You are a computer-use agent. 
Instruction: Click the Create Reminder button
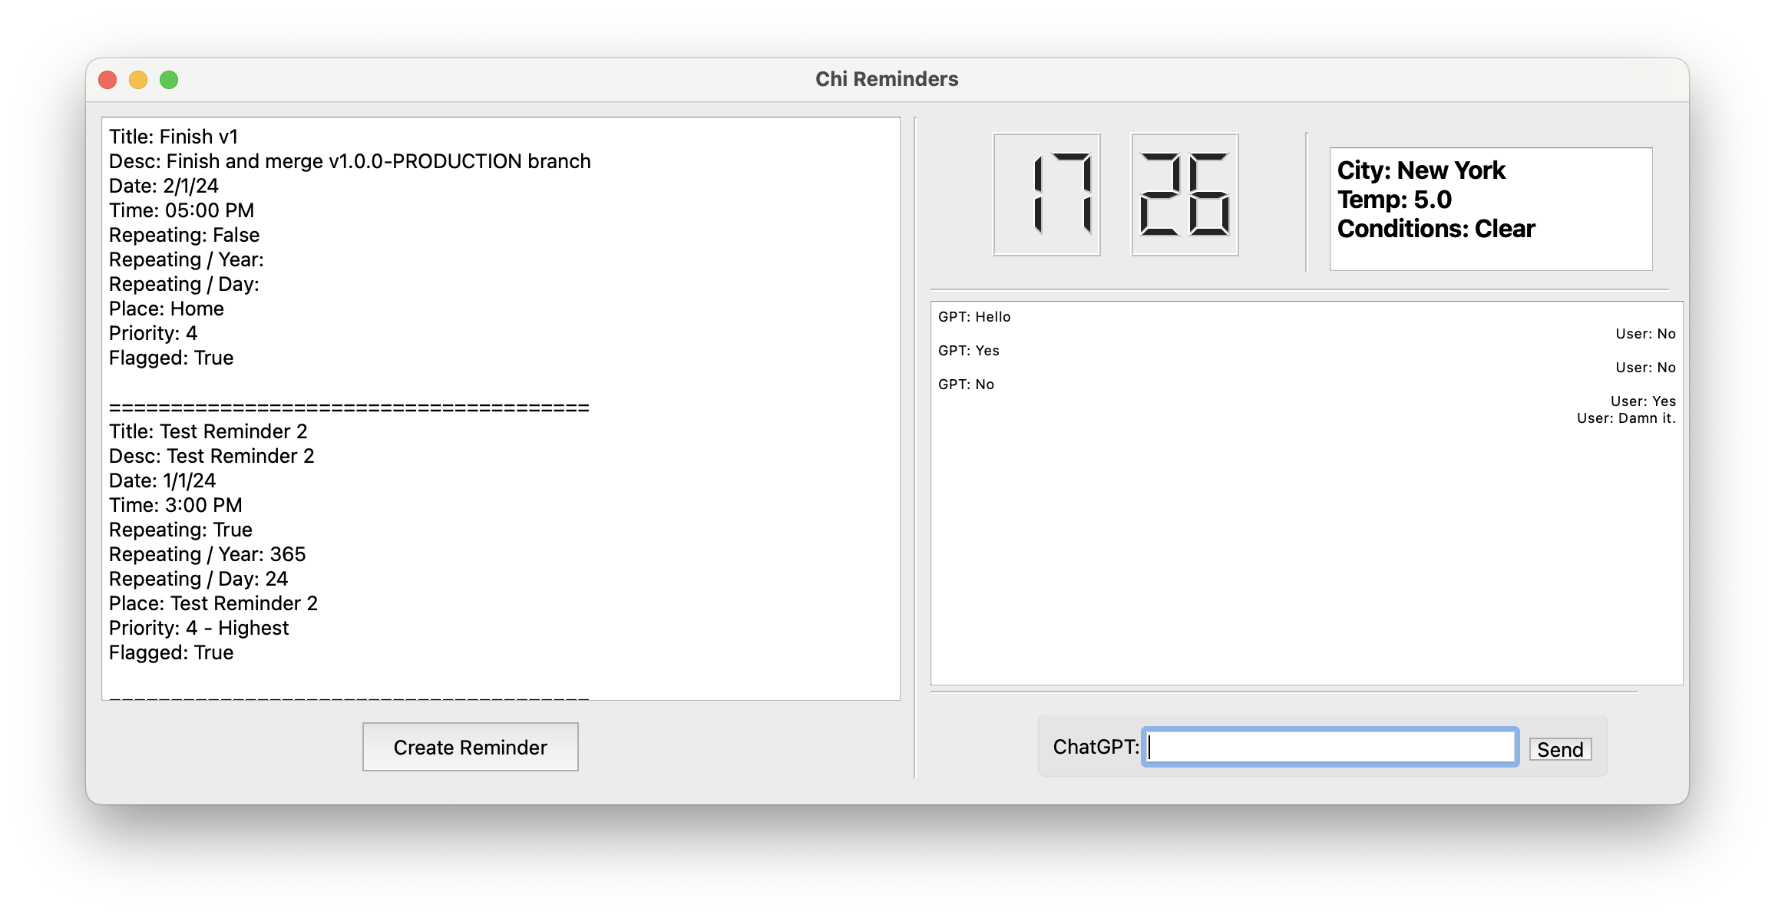(470, 747)
